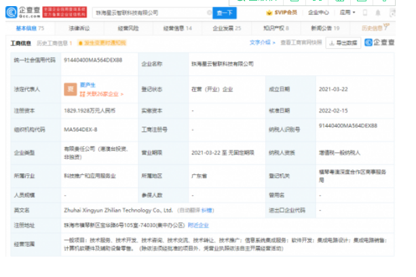416x277 pixels.
Task: Click the SVIP crown icon
Action: click(269, 13)
